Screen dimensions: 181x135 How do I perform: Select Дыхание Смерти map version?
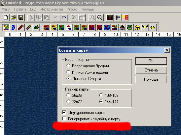(84, 79)
